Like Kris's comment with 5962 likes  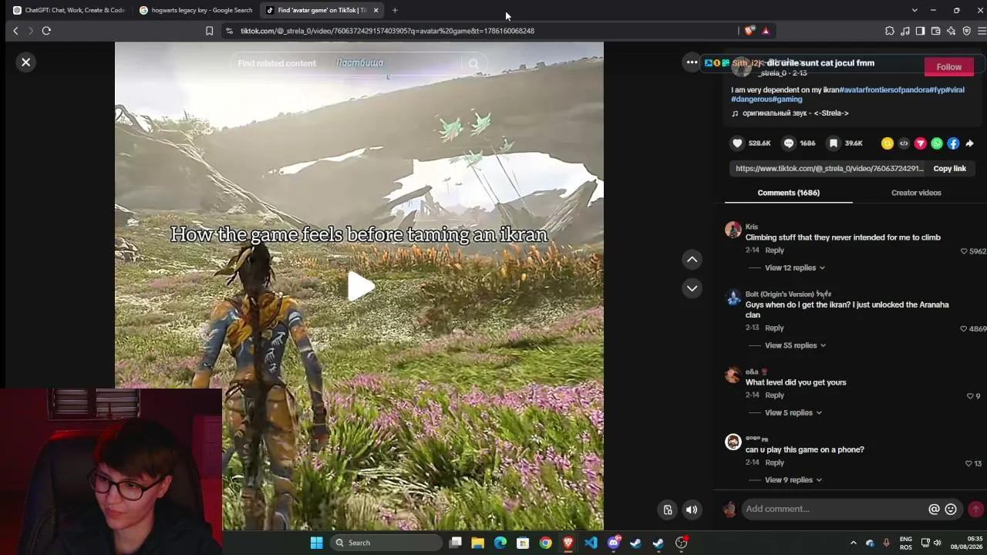964,251
